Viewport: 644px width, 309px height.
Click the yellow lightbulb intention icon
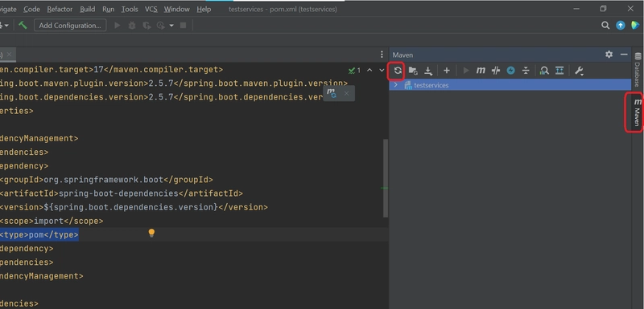pos(151,234)
